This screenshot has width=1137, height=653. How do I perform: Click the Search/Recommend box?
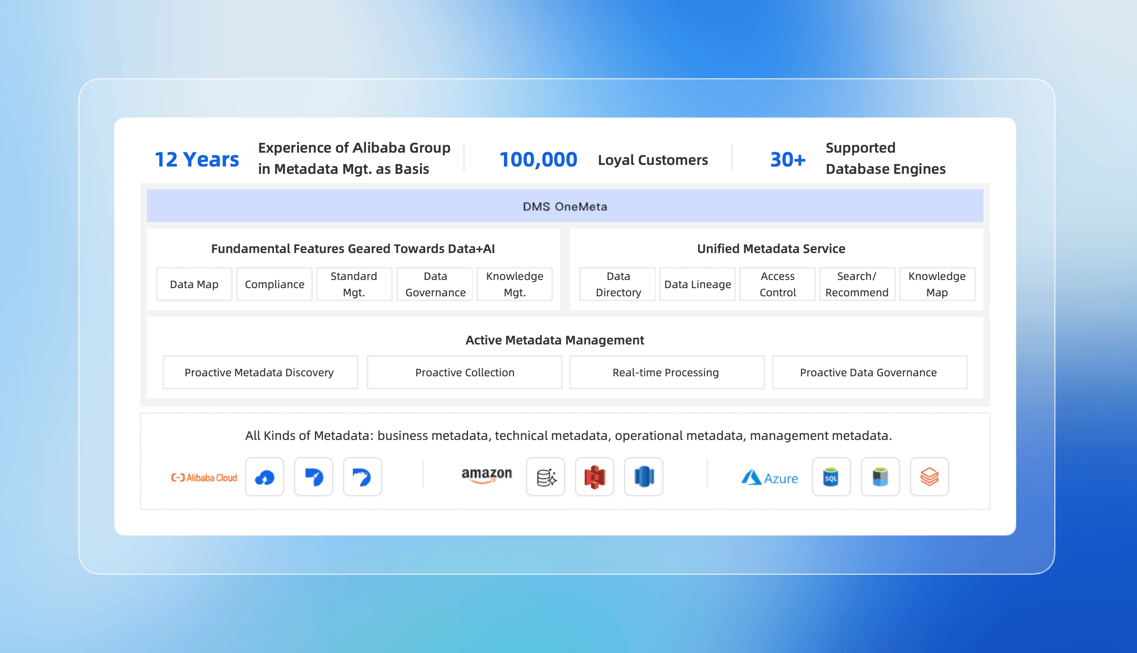(856, 284)
